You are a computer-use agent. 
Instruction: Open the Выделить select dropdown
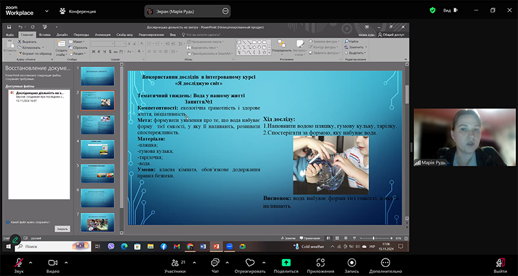(x=355, y=53)
